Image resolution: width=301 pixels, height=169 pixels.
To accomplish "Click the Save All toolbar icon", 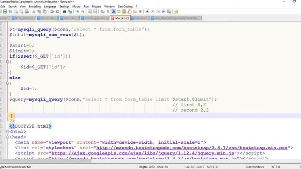I will (x=10, y=12).
